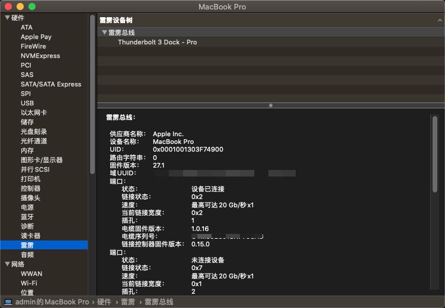Select USB in the sidebar
The width and height of the screenshot is (445, 308).
[27, 103]
